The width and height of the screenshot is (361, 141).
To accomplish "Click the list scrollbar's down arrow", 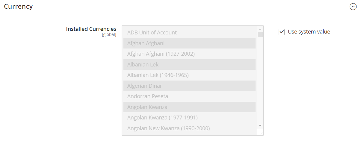I will pos(260,125).
